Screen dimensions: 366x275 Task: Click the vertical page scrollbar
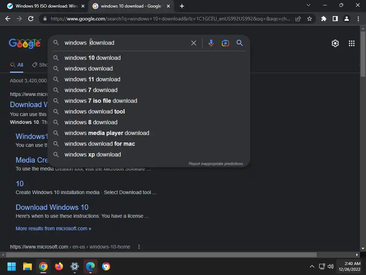[x=363, y=54]
